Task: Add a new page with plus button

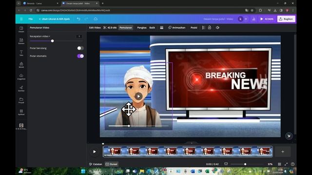Action: coord(283,152)
